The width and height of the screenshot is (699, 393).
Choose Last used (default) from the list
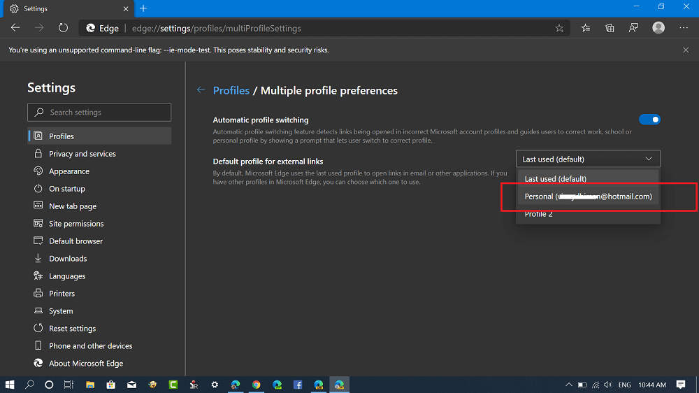(588, 179)
